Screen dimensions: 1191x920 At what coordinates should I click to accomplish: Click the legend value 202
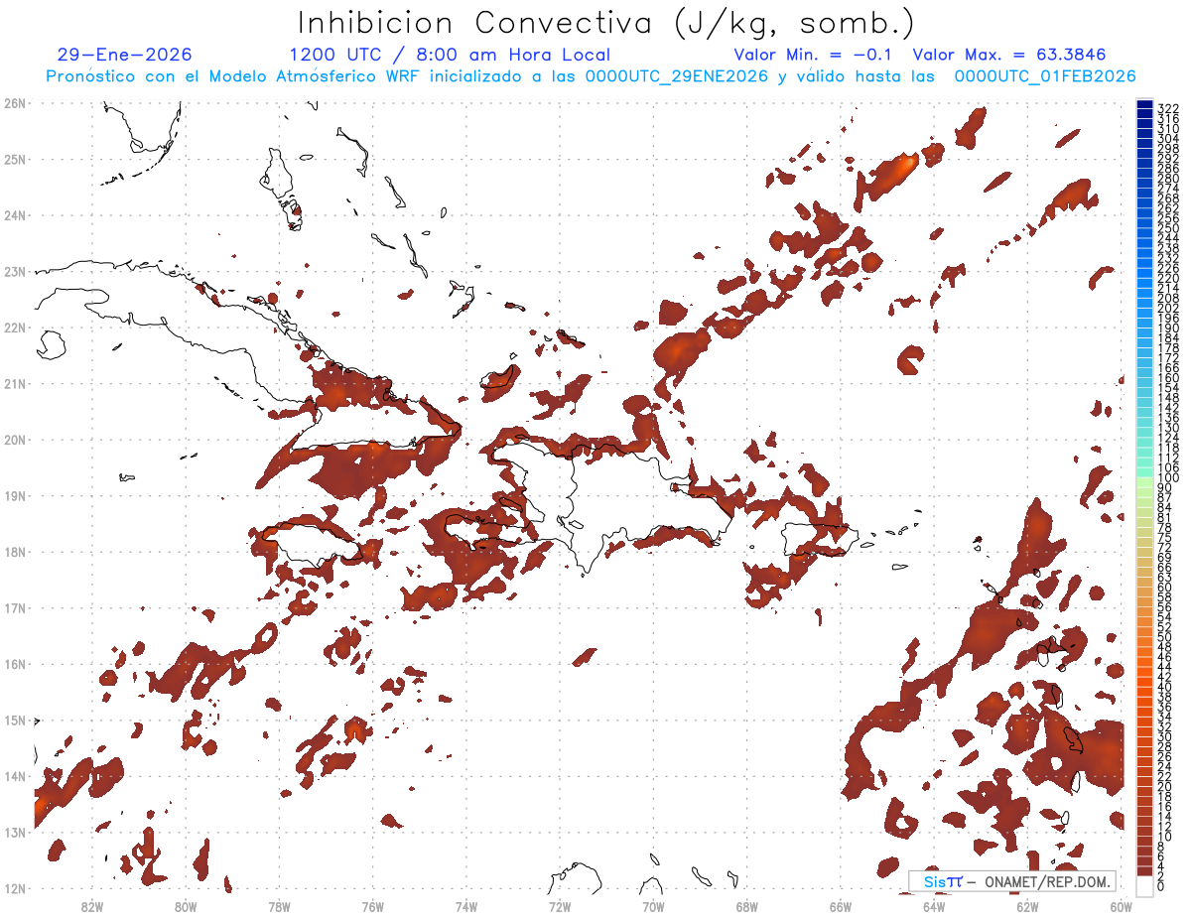[1168, 308]
